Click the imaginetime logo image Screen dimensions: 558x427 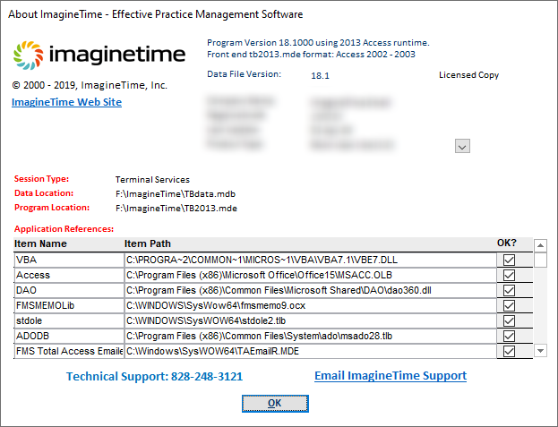[99, 55]
